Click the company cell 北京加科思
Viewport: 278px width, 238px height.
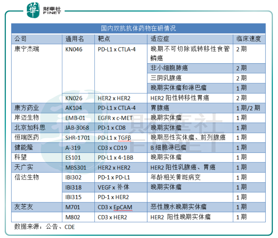(30, 128)
